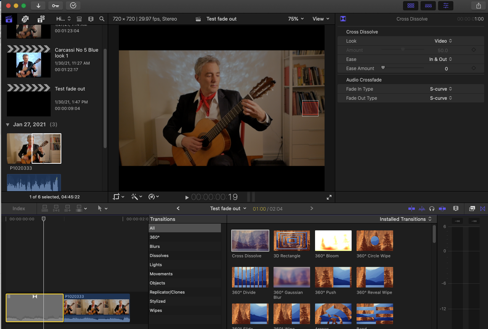Play the video in viewer
The height and width of the screenshot is (329, 488).
click(x=187, y=197)
